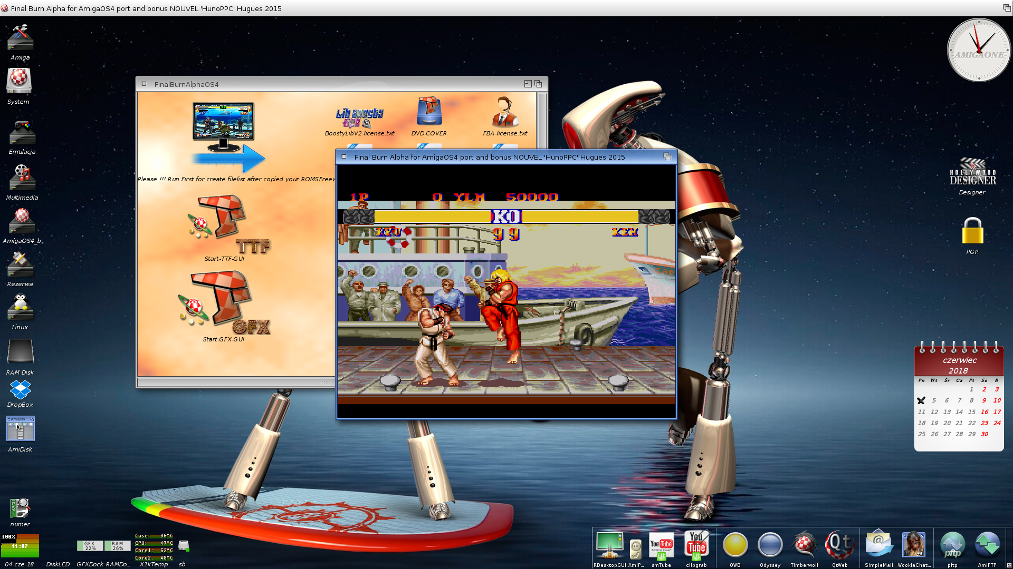The image size is (1013, 569).
Task: Click the '04-cze-18' date label
Action: point(20,564)
